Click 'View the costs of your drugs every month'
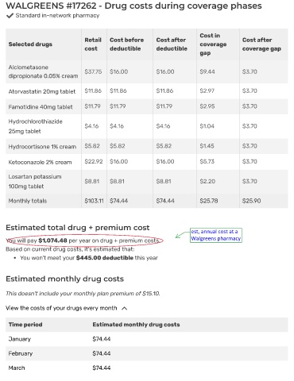The height and width of the screenshot is (381, 294). 61,308
